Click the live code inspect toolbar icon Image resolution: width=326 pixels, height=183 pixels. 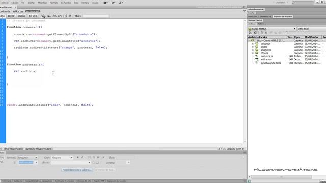(43, 16)
